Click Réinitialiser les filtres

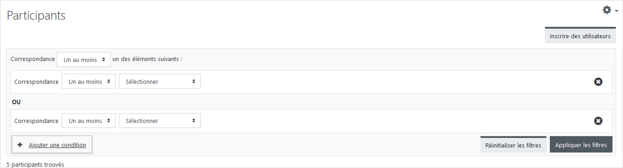coord(513,145)
